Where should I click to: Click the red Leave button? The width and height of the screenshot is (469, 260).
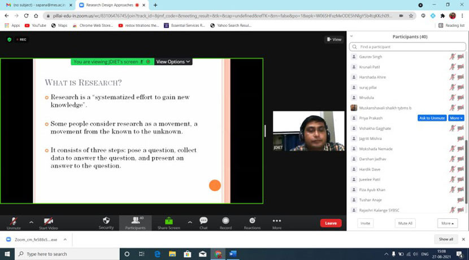click(331, 223)
